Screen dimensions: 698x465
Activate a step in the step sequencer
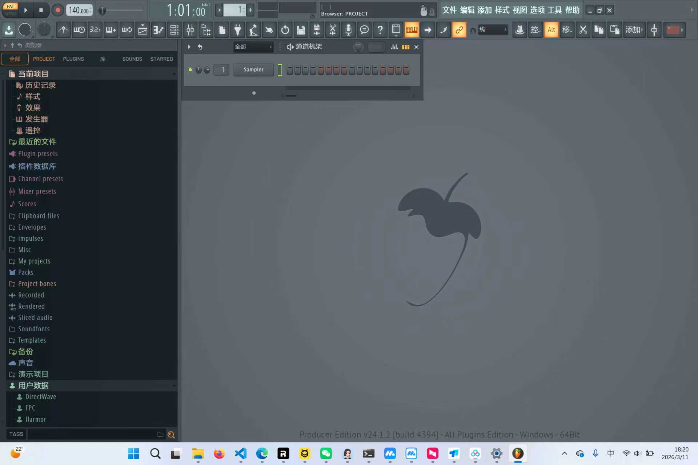(x=290, y=69)
